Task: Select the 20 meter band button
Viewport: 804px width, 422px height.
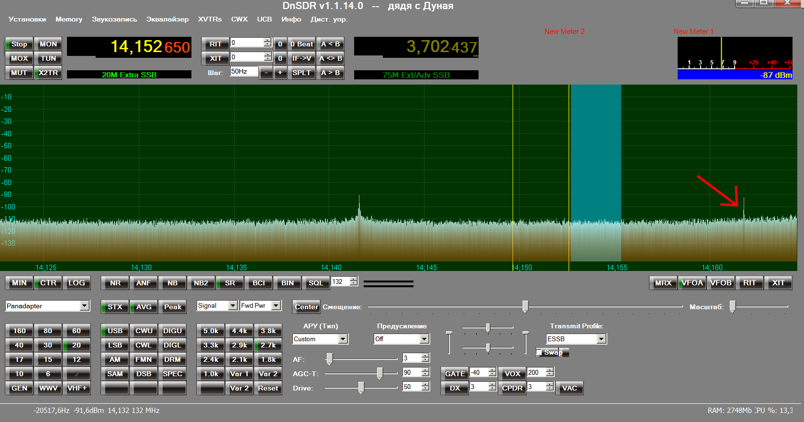Action: 77,345
